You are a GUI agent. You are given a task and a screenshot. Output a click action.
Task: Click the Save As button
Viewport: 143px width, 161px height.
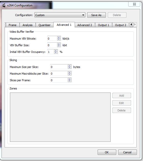pos(96,15)
